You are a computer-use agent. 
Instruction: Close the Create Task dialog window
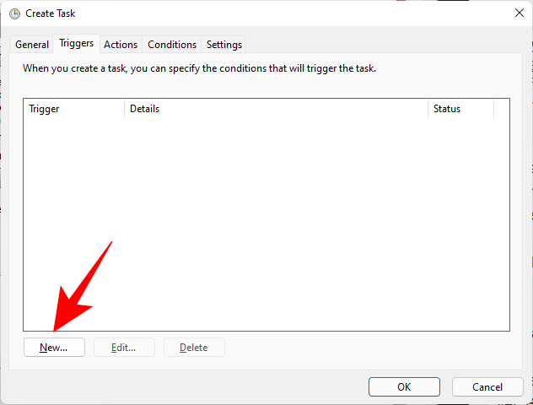pyautogui.click(x=519, y=13)
